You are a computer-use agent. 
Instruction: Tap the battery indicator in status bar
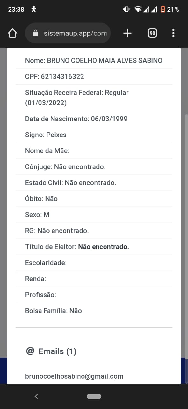[163, 9]
